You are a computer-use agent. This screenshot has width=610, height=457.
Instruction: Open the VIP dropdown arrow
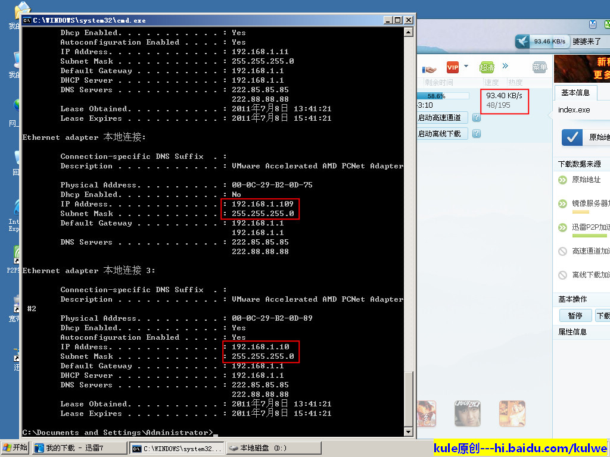coord(466,66)
